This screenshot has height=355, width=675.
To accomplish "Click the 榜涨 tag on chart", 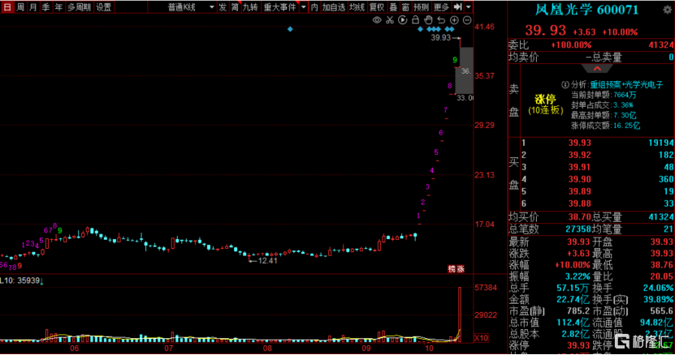I will [x=456, y=269].
